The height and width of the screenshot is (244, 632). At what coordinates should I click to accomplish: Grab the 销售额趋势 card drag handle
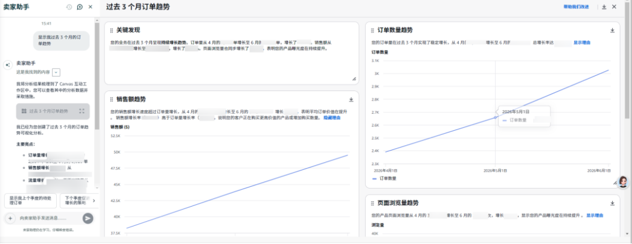(112, 99)
